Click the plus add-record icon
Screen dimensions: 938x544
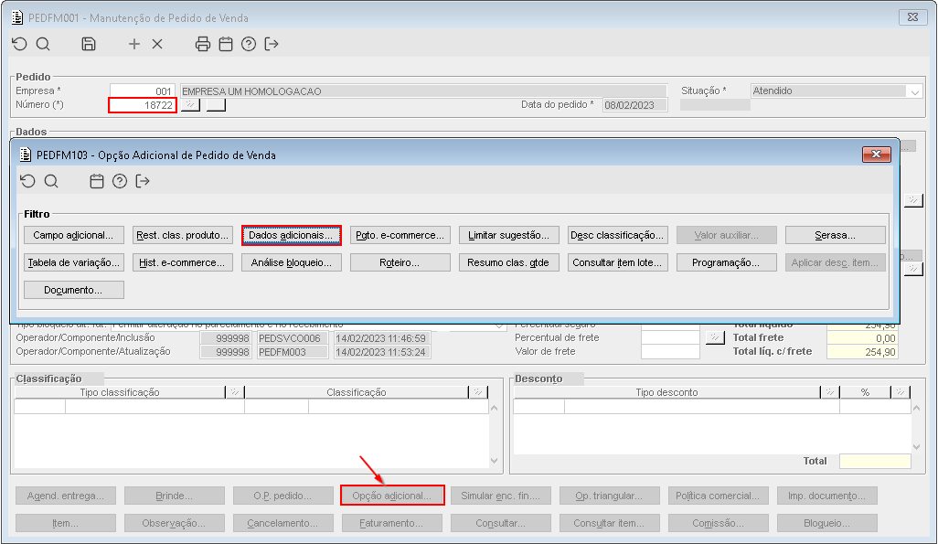[x=134, y=44]
